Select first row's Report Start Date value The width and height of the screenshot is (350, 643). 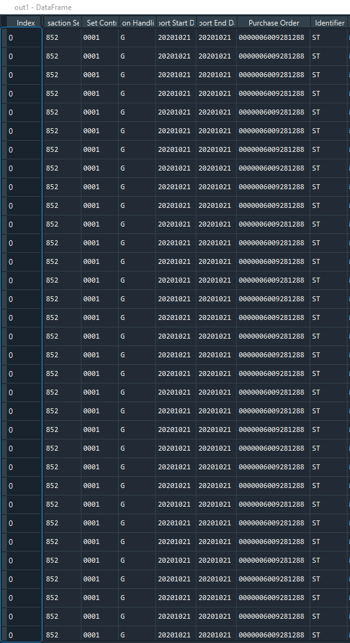point(174,38)
